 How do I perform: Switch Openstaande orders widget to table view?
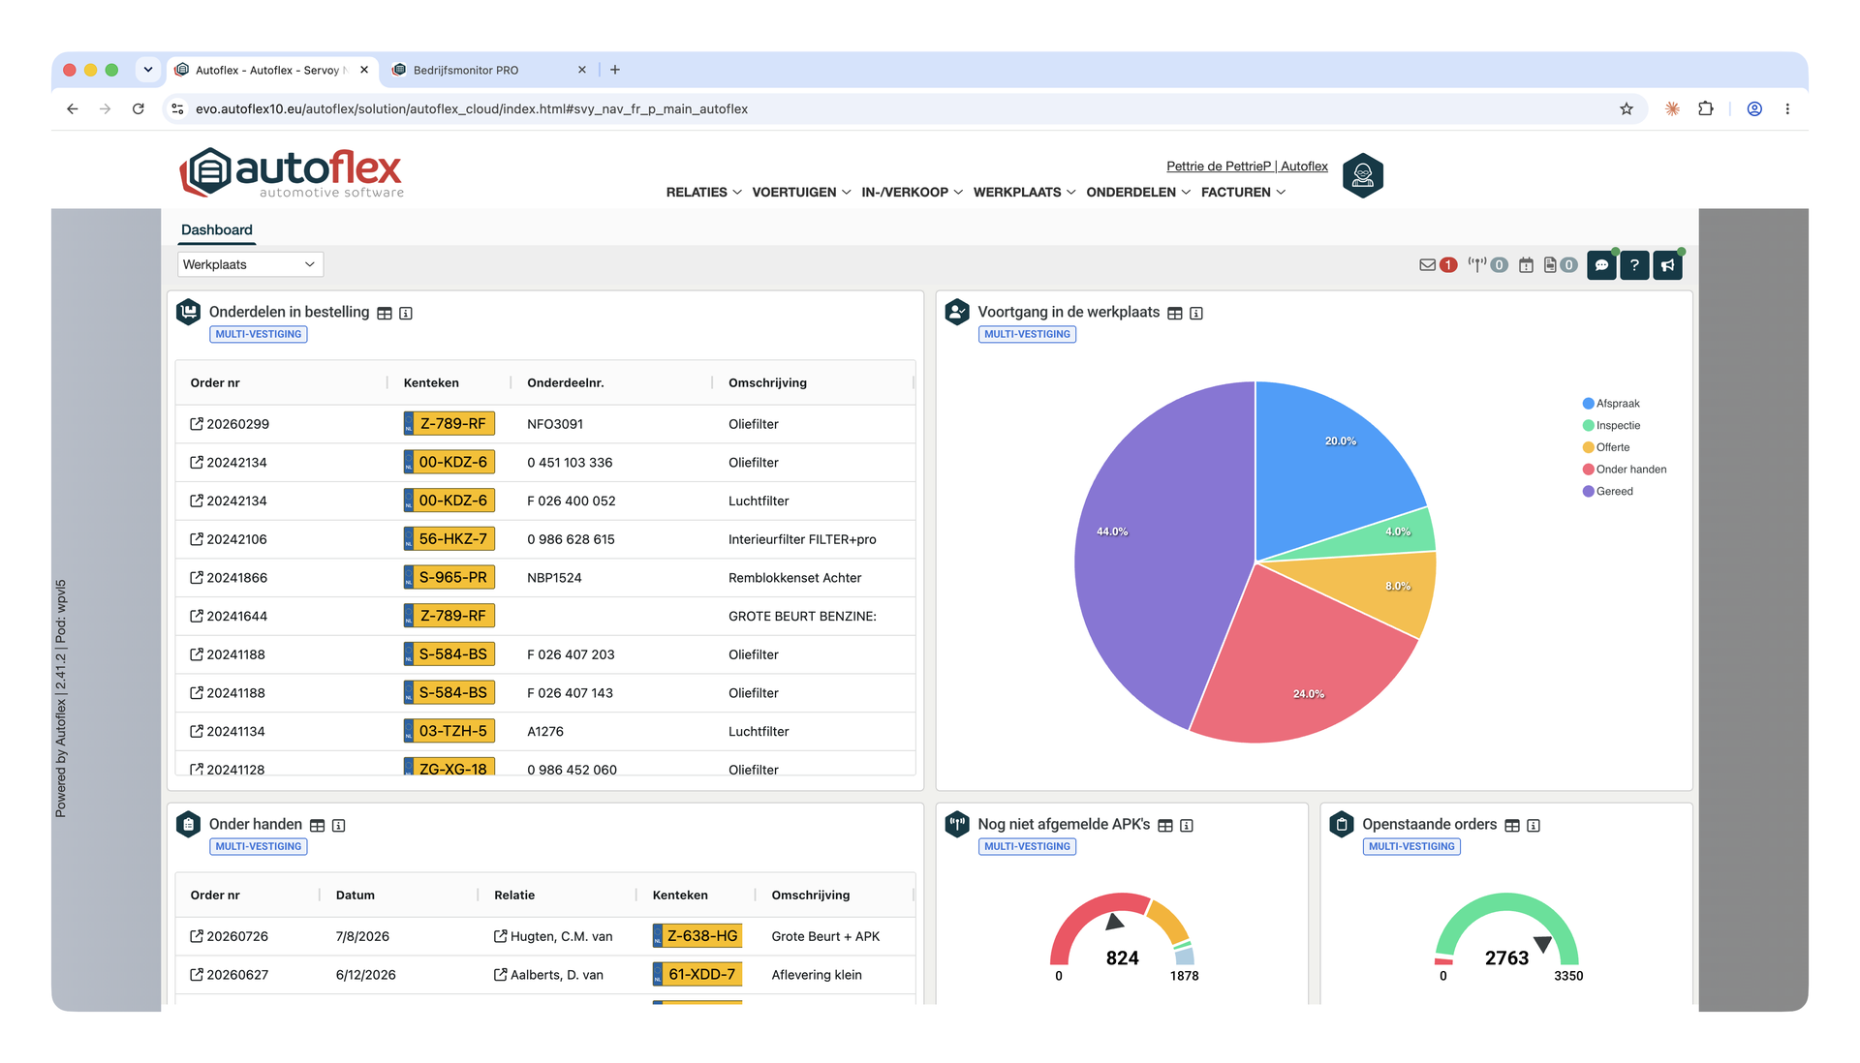pyautogui.click(x=1512, y=826)
